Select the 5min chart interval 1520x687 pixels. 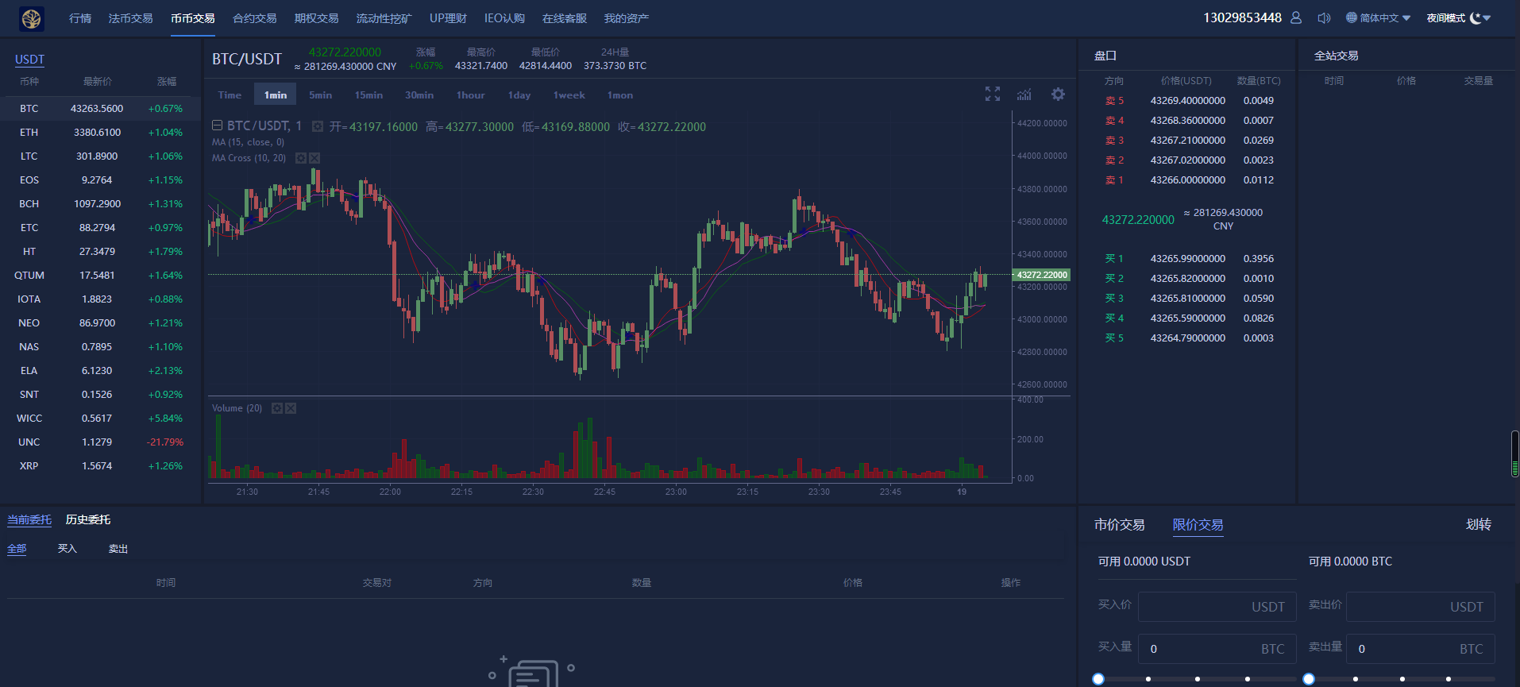(321, 95)
